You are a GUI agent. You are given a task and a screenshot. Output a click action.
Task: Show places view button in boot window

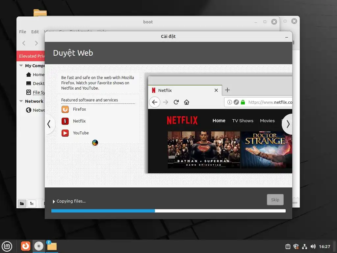click(22, 204)
